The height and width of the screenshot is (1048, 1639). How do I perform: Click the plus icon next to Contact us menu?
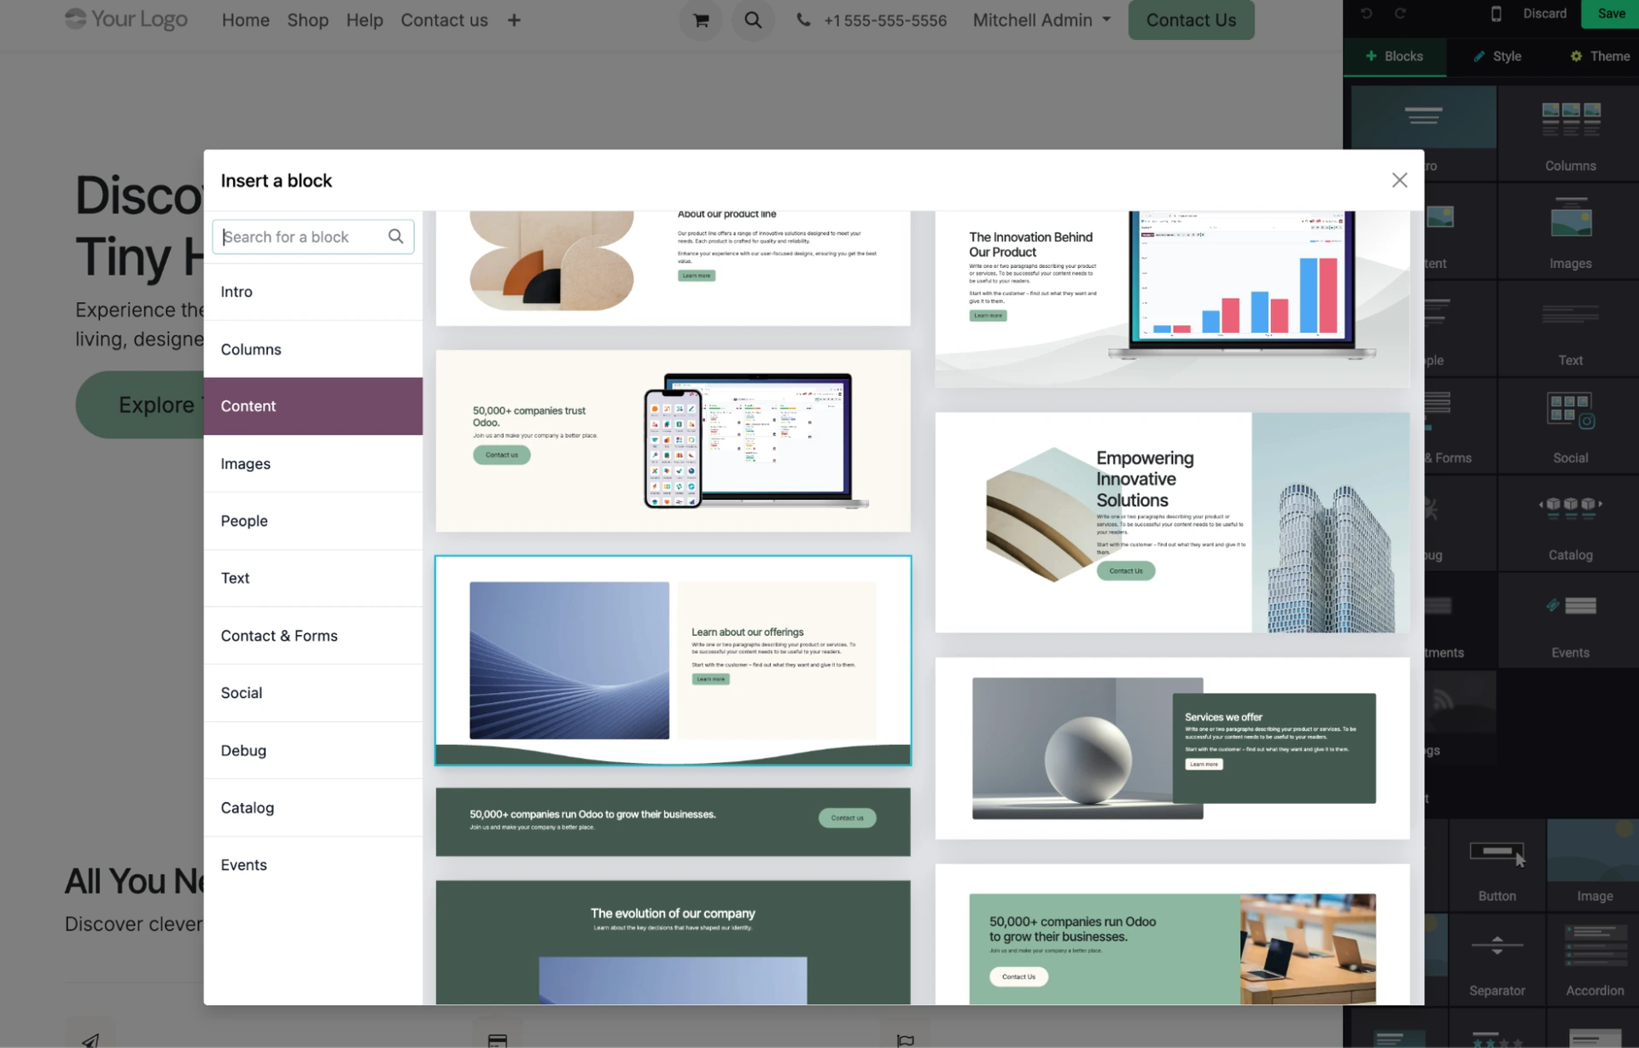514,20
